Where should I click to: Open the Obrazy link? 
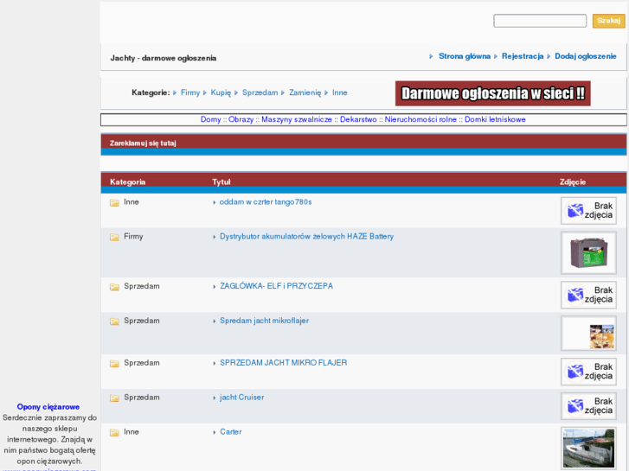tap(241, 119)
